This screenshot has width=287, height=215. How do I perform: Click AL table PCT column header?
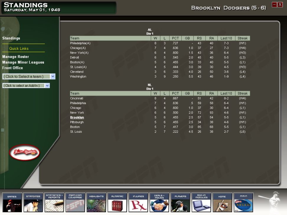pos(175,38)
